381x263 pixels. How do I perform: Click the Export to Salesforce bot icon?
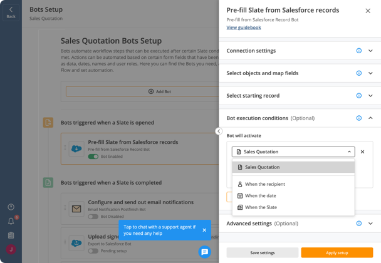(76, 243)
